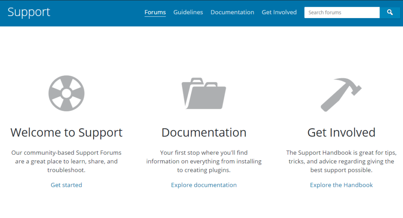403x218 pixels.
Task: Click the community-based Support Forums paragraph
Action: (66, 161)
